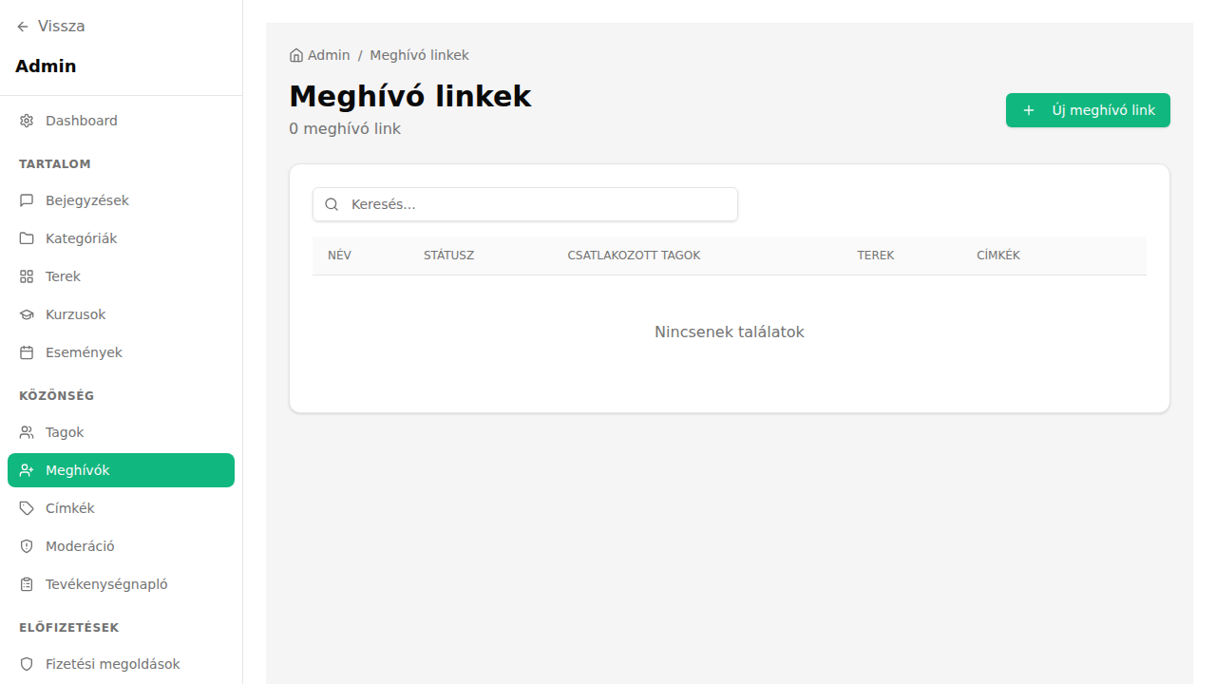Click the home icon in the breadcrumb
Screen dimensions: 1216x684
294,54
